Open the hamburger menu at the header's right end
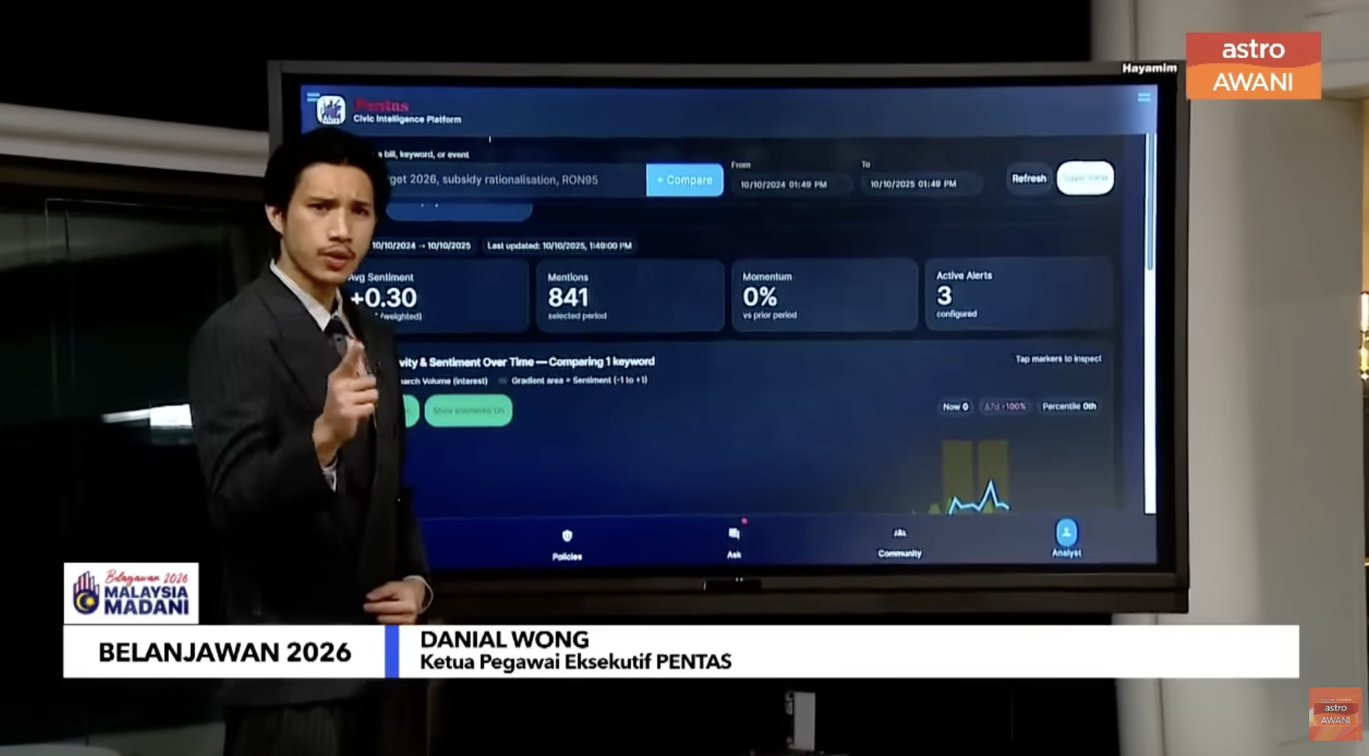1369x756 pixels. coord(1144,98)
